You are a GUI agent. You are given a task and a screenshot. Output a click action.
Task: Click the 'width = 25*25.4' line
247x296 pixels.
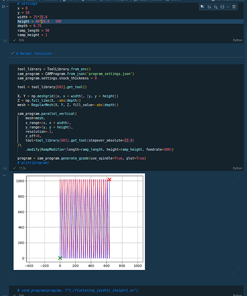click(33, 17)
